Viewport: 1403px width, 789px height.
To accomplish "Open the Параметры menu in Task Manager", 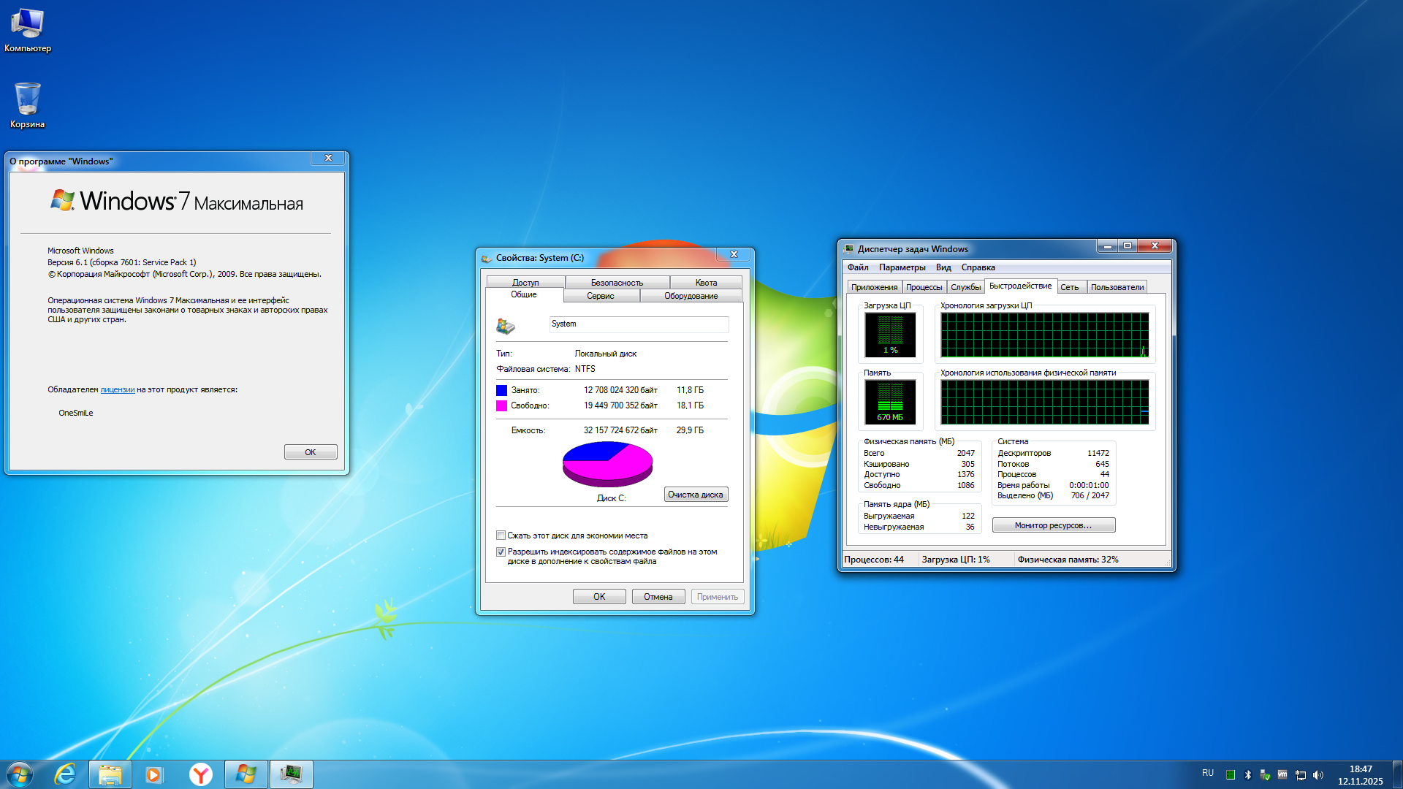I will pos(902,267).
